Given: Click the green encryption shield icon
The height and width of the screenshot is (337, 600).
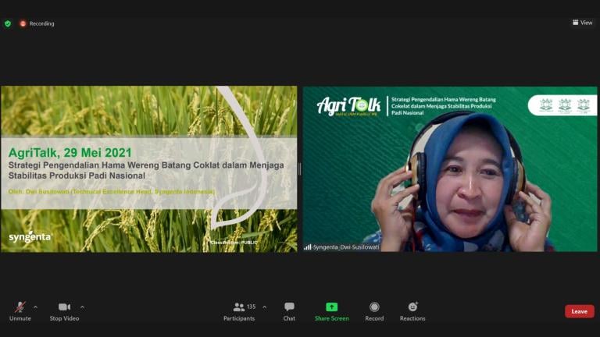Looking at the screenshot, I should pyautogui.click(x=8, y=23).
